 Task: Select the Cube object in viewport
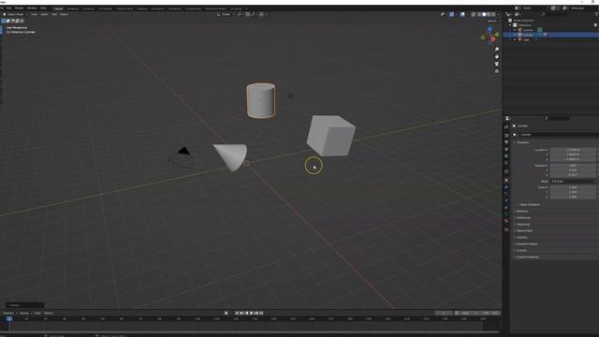(x=330, y=136)
